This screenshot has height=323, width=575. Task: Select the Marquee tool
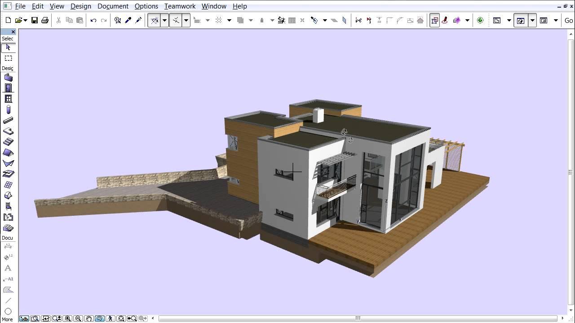coord(8,58)
